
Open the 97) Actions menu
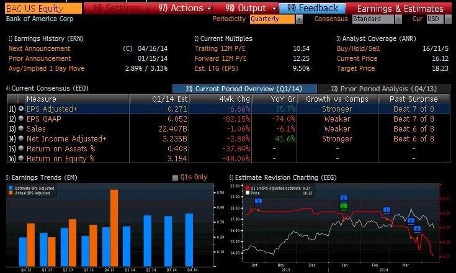[x=184, y=8]
